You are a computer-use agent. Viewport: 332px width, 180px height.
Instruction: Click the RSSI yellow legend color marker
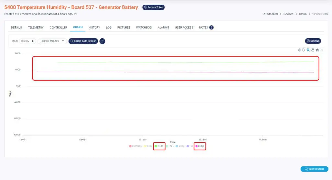pos(145,146)
